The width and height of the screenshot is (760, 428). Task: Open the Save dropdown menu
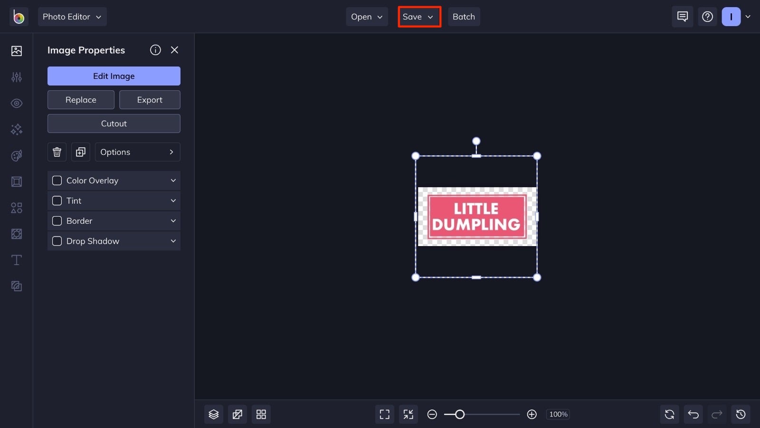pyautogui.click(x=418, y=17)
